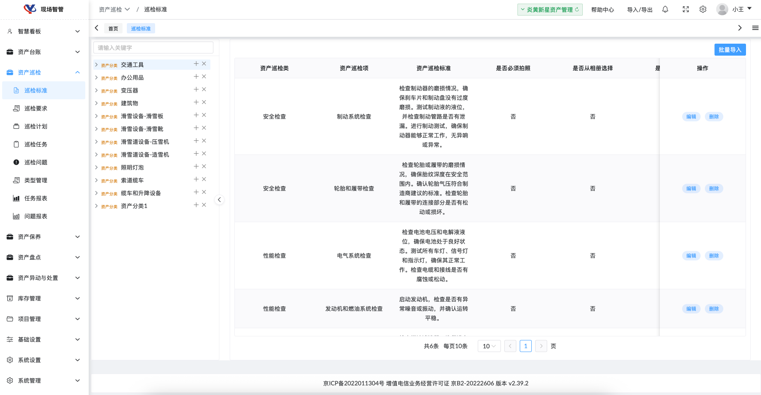The height and width of the screenshot is (395, 761).
Task: Open page size dropdown showing 10
Action: [x=489, y=346]
